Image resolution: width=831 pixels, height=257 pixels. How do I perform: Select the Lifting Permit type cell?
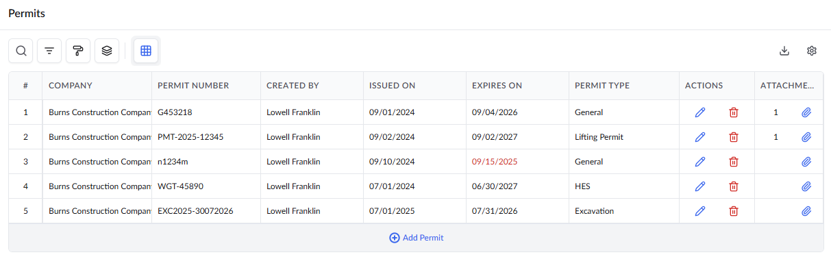[x=599, y=137]
